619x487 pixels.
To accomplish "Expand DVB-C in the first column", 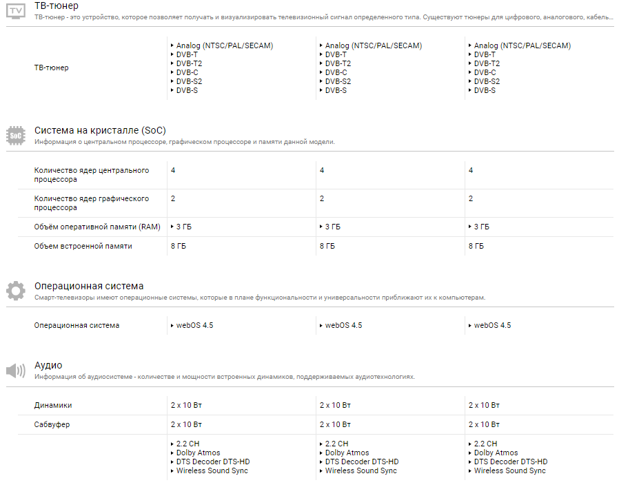I will [x=187, y=72].
